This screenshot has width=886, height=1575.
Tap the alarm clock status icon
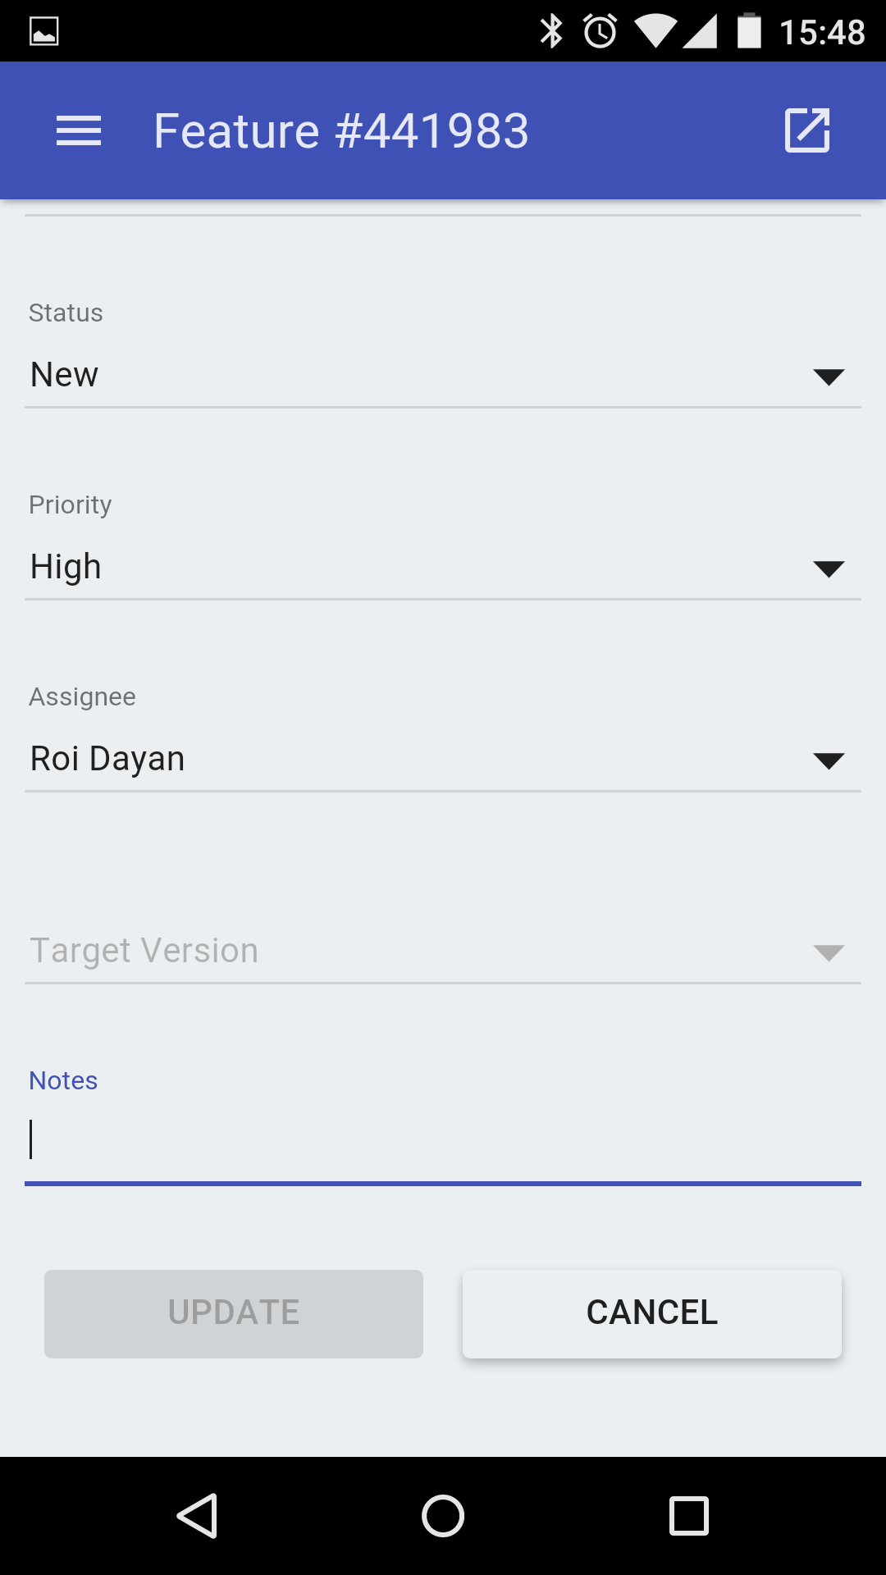pyautogui.click(x=601, y=32)
